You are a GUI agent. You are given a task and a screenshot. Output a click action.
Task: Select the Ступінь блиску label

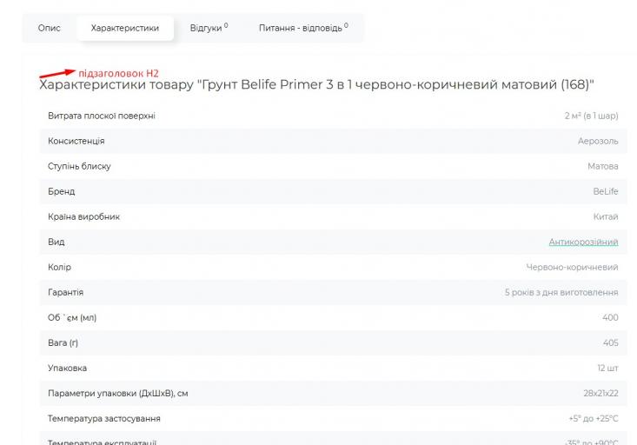pyautogui.click(x=79, y=166)
